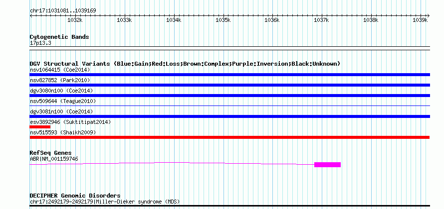Click the 1039k ruler tick label
Image resolution: width=444 pixels, height=209 pixels.
pos(420,20)
